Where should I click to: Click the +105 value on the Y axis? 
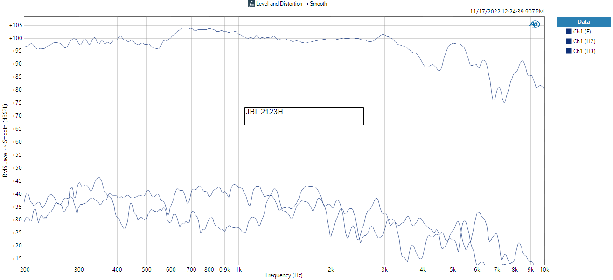pyautogui.click(x=15, y=25)
